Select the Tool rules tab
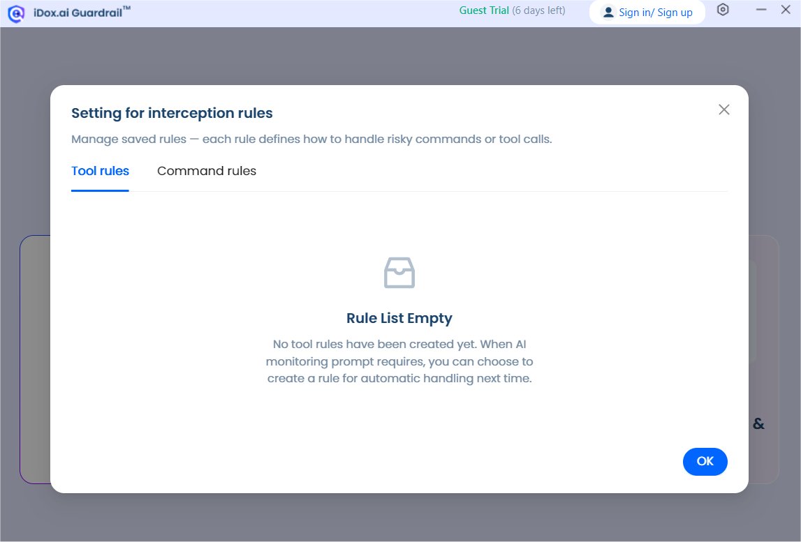The width and height of the screenshot is (801, 542). click(x=100, y=171)
